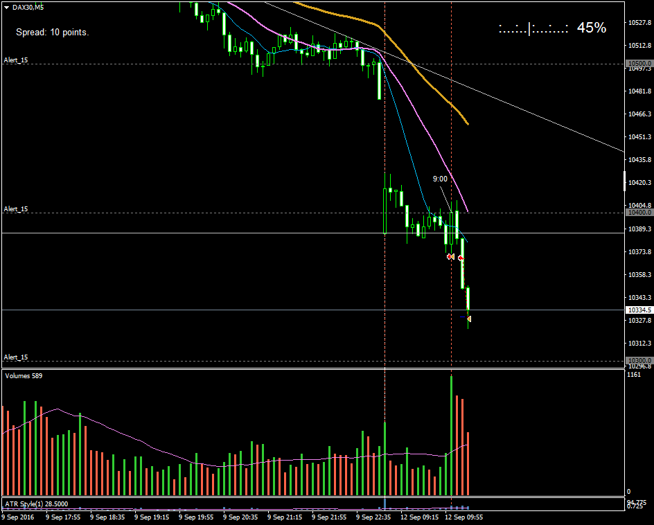Click the 10400.0 alert price tag on the price axis
654x525 pixels.
pos(639,213)
